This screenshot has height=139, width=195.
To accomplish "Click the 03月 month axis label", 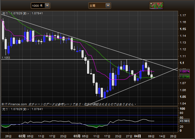I will [77, 136].
